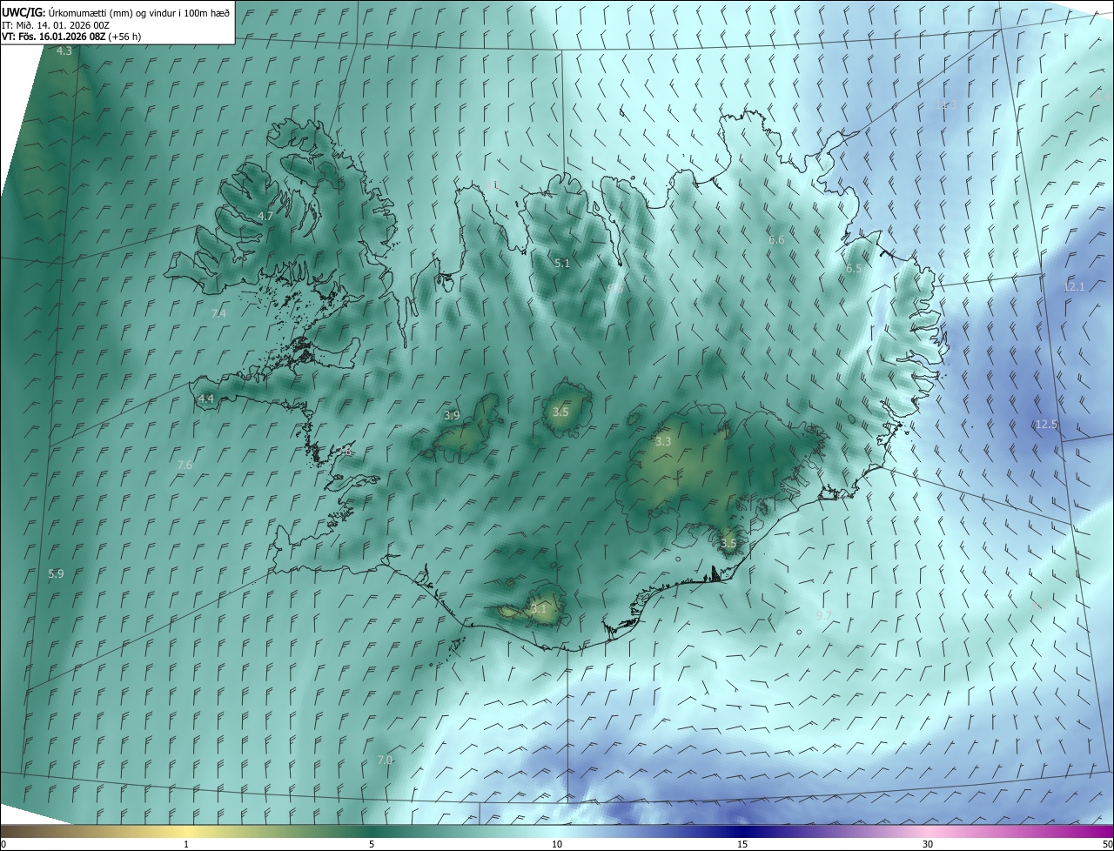
Task: Select the 'IT: Mið. 14. 01. 2026 00Z' line
Action: [x=56, y=24]
